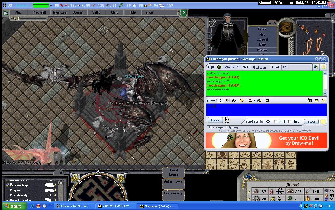335x210 pixels.
Task: Click the Help menu item in top bar
Action: click(132, 12)
